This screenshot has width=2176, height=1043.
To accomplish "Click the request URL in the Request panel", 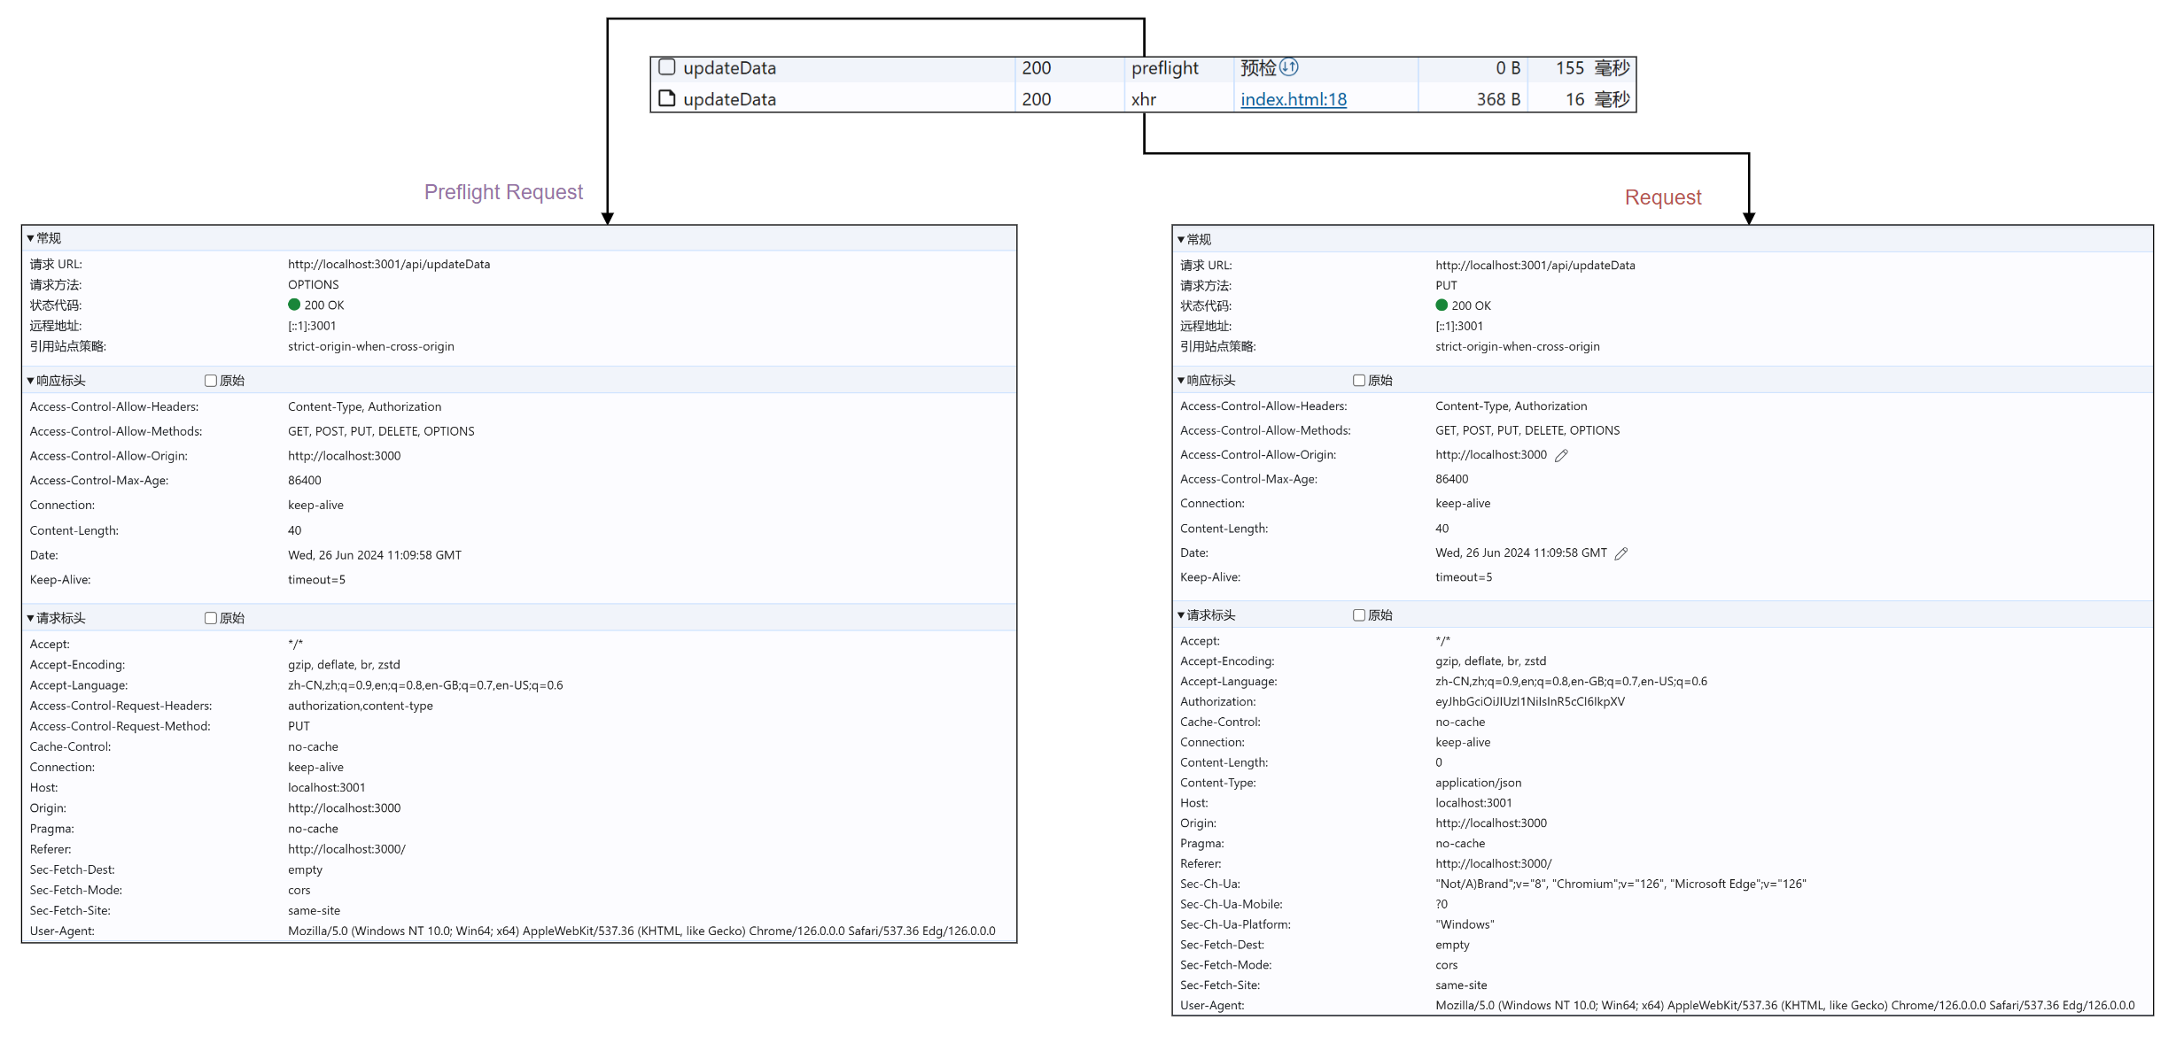I will [x=1535, y=265].
